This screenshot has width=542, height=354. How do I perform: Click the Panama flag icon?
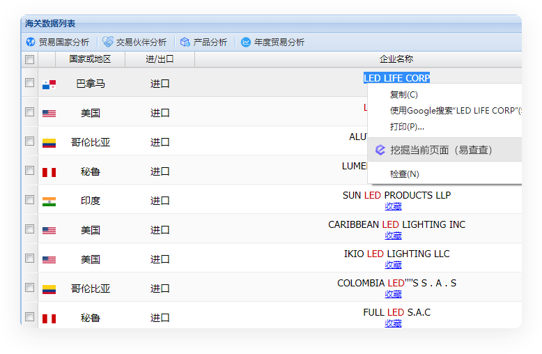coord(49,84)
